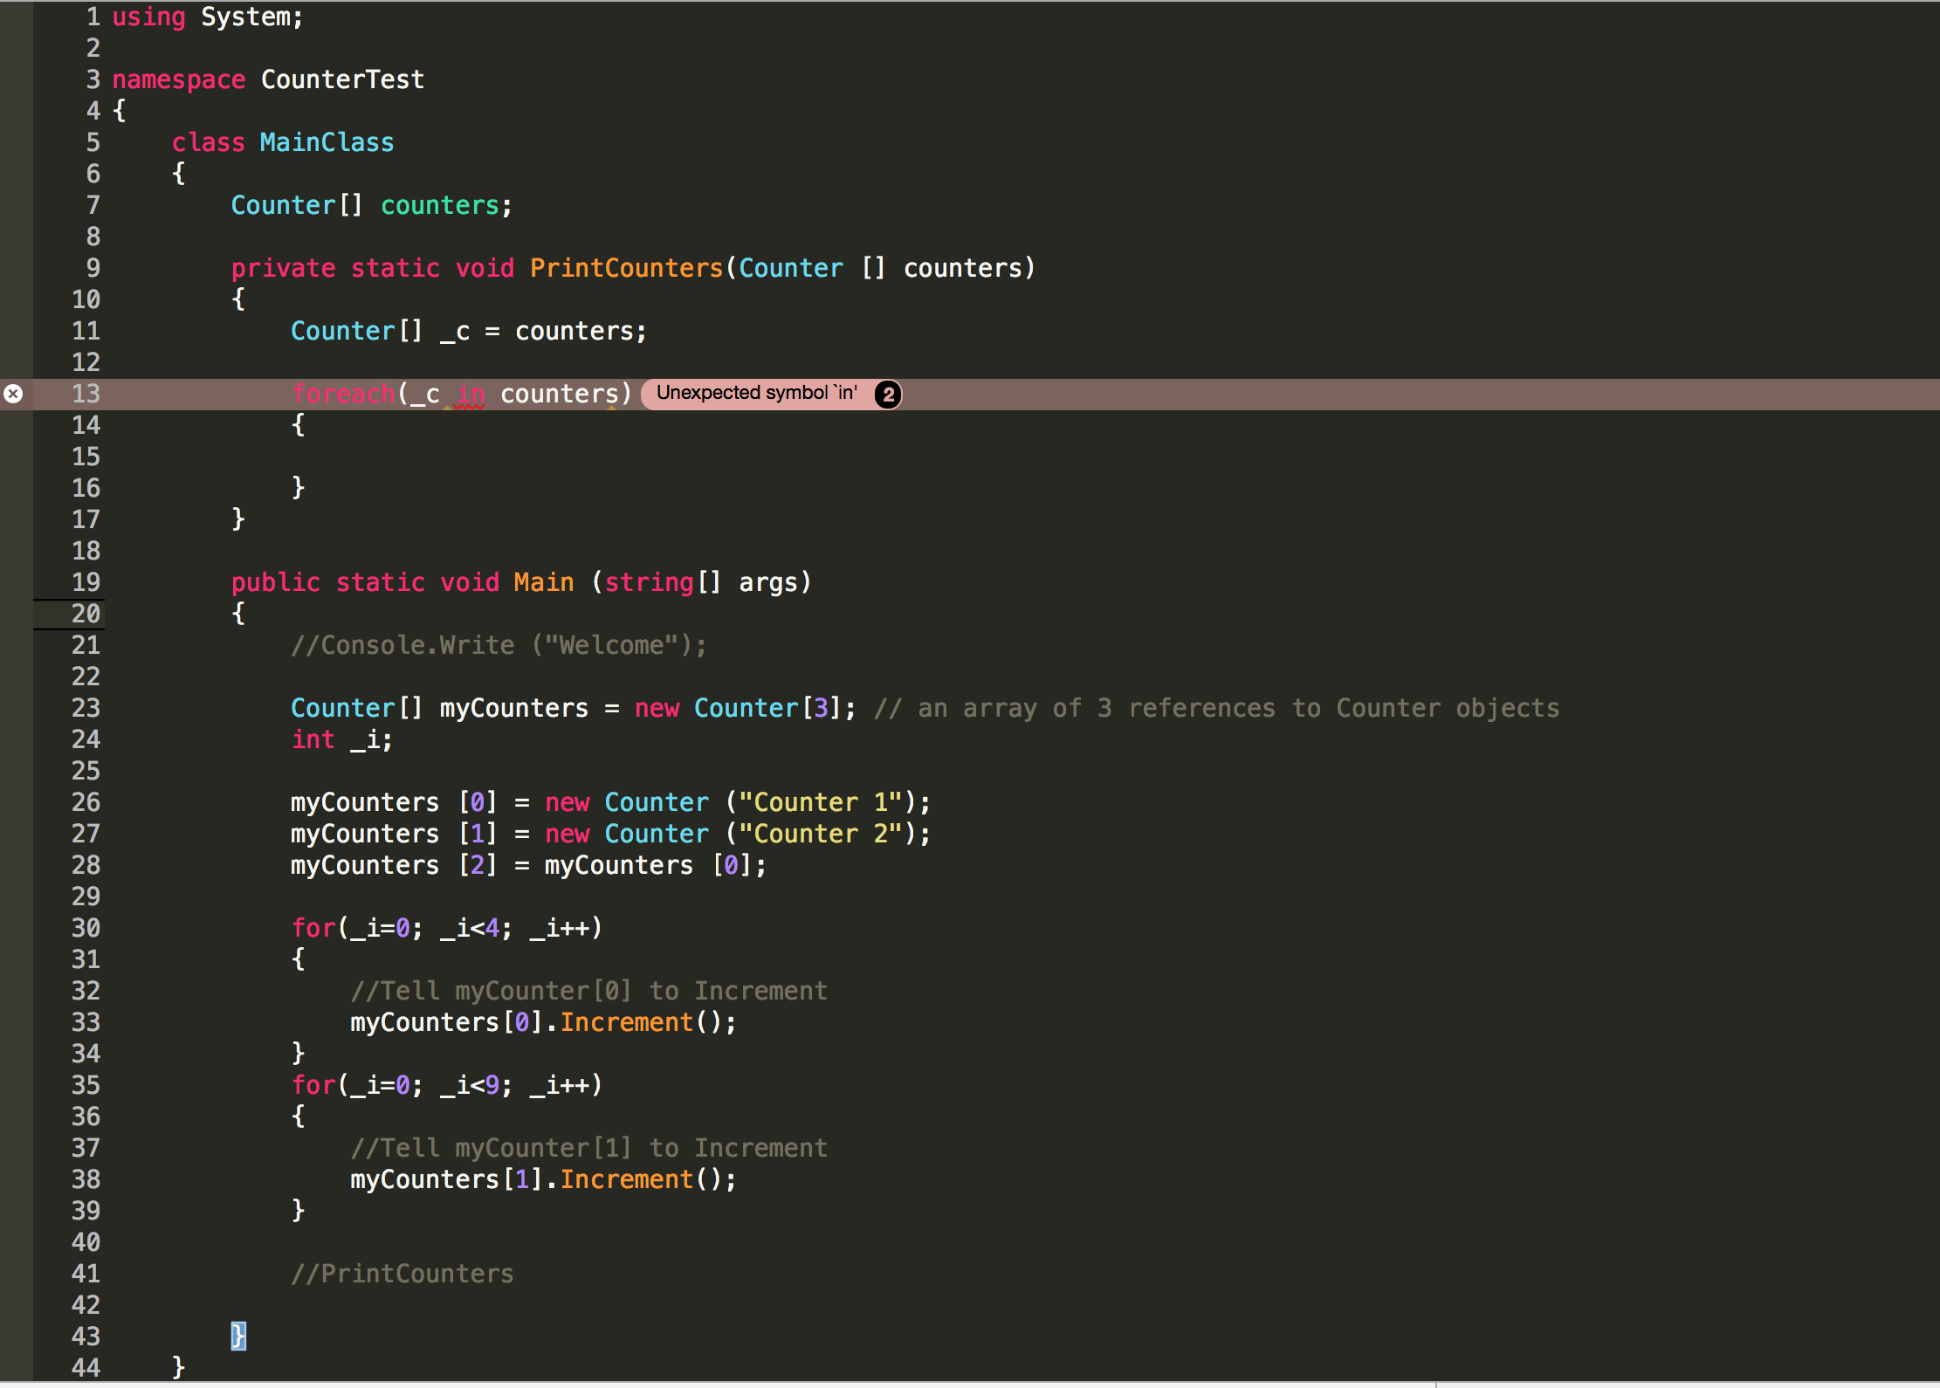
Task: Click the opening brace on line 14
Action: click(298, 425)
